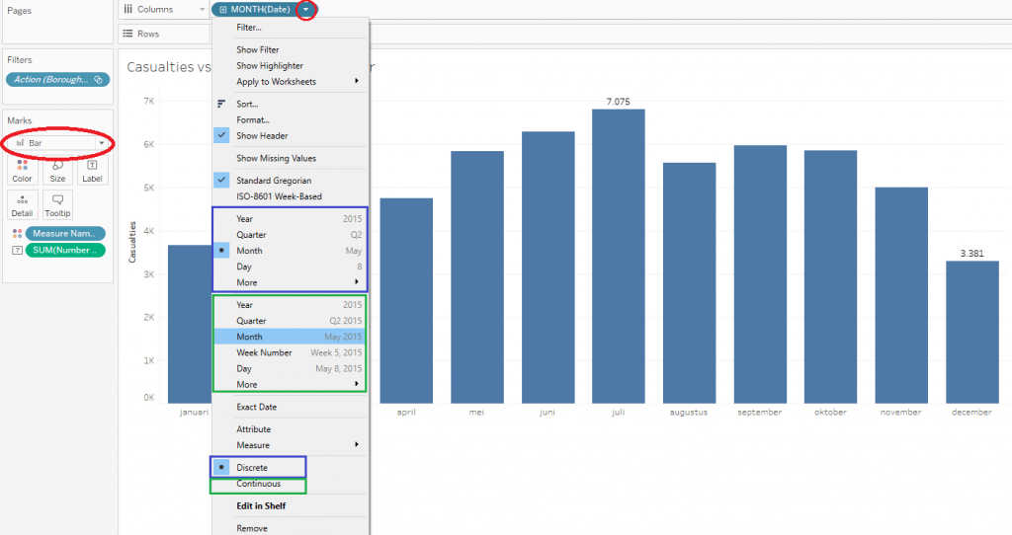Click the Sort icon in context menu
This screenshot has width=1012, height=535.
[x=222, y=104]
